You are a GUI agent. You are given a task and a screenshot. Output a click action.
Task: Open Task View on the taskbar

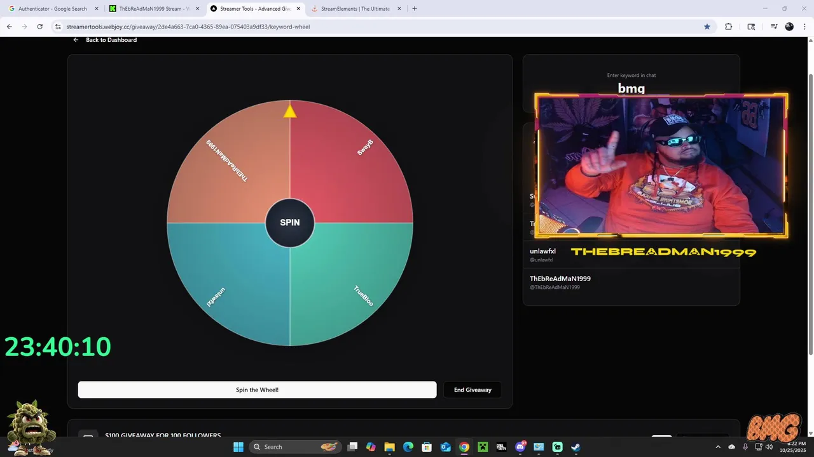353,447
